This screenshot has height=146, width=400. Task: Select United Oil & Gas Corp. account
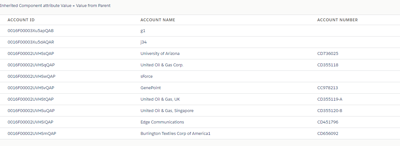(x=162, y=65)
